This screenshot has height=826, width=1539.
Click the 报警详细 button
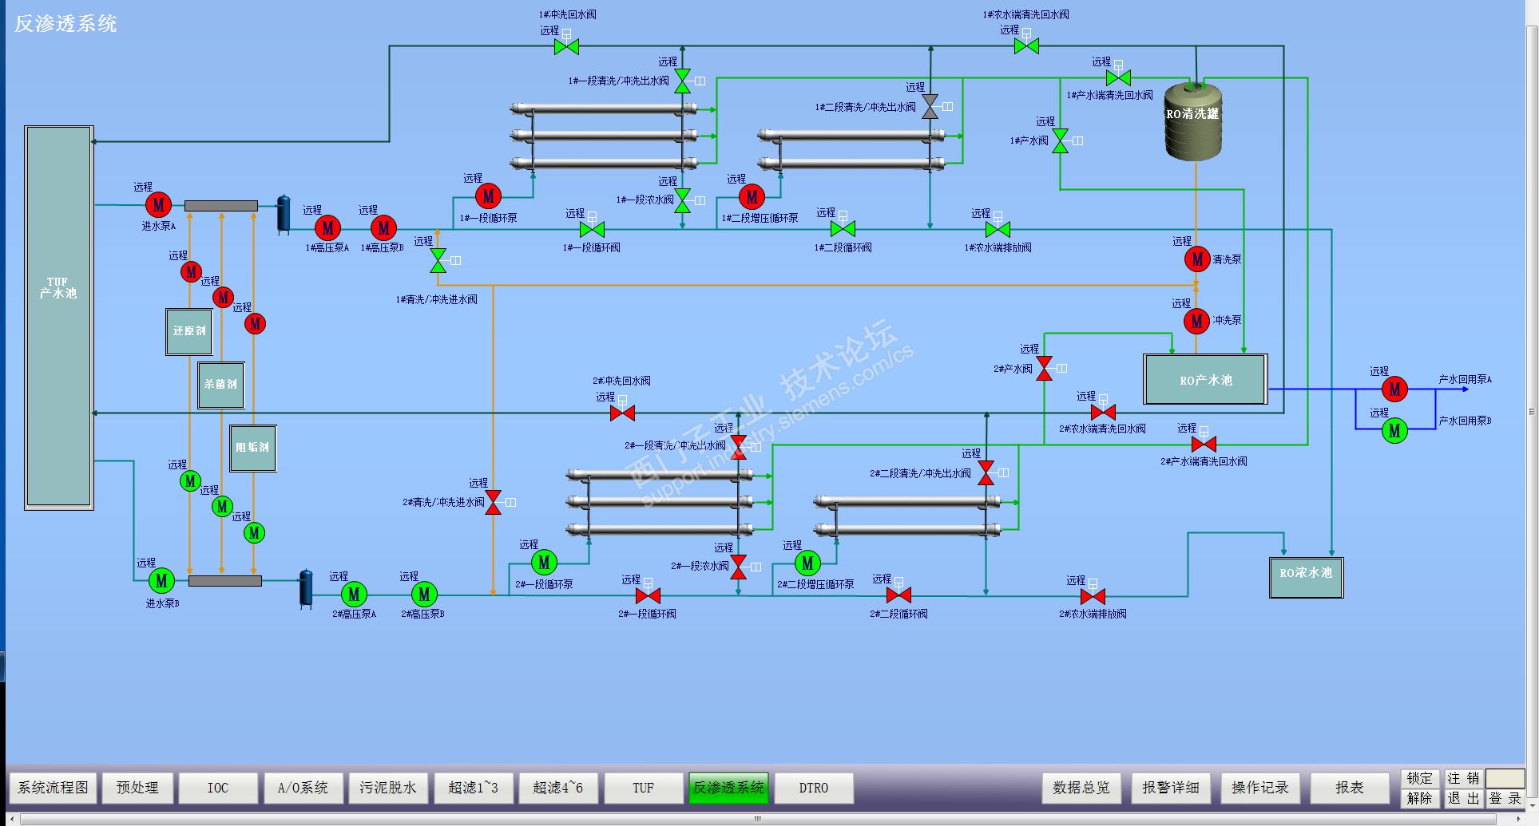click(x=1170, y=788)
